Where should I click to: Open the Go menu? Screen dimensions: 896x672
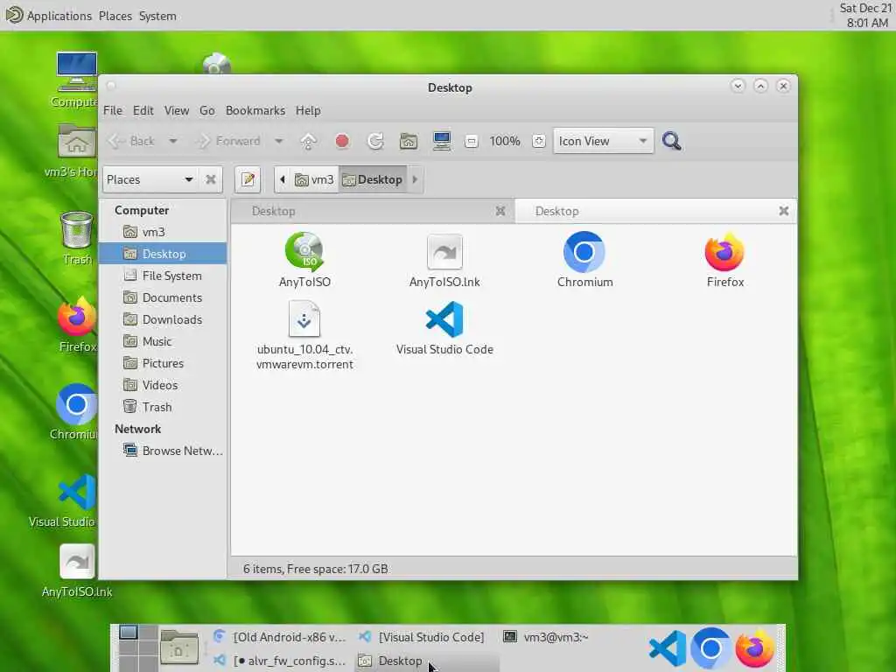pos(206,110)
